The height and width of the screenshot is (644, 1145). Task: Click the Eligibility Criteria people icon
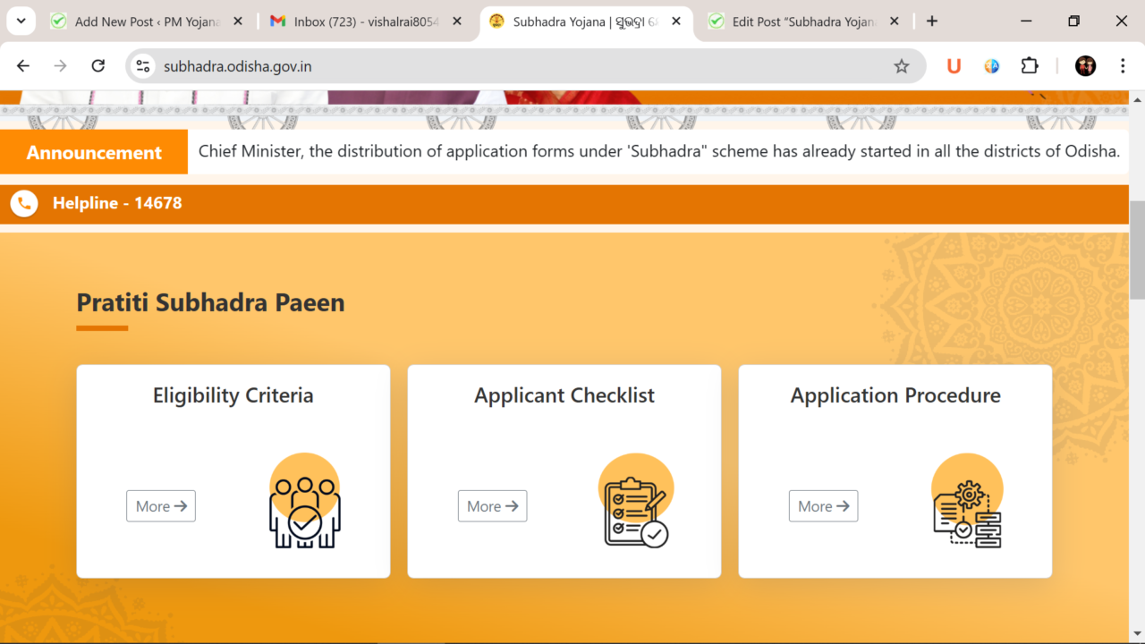pyautogui.click(x=304, y=503)
